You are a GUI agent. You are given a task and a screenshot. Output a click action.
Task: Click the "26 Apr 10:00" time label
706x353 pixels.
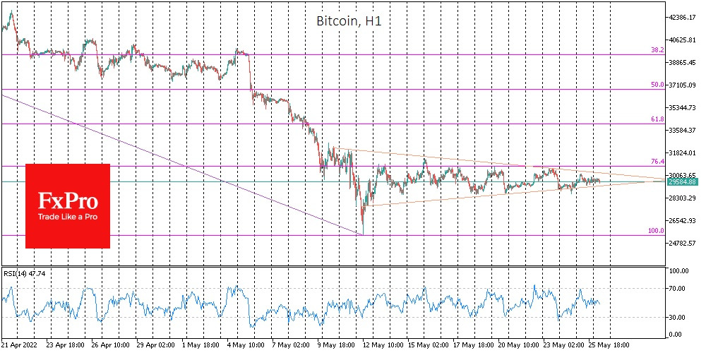[109, 344]
